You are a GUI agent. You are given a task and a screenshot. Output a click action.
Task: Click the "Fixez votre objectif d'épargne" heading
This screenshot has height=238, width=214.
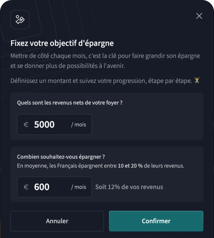62,43
